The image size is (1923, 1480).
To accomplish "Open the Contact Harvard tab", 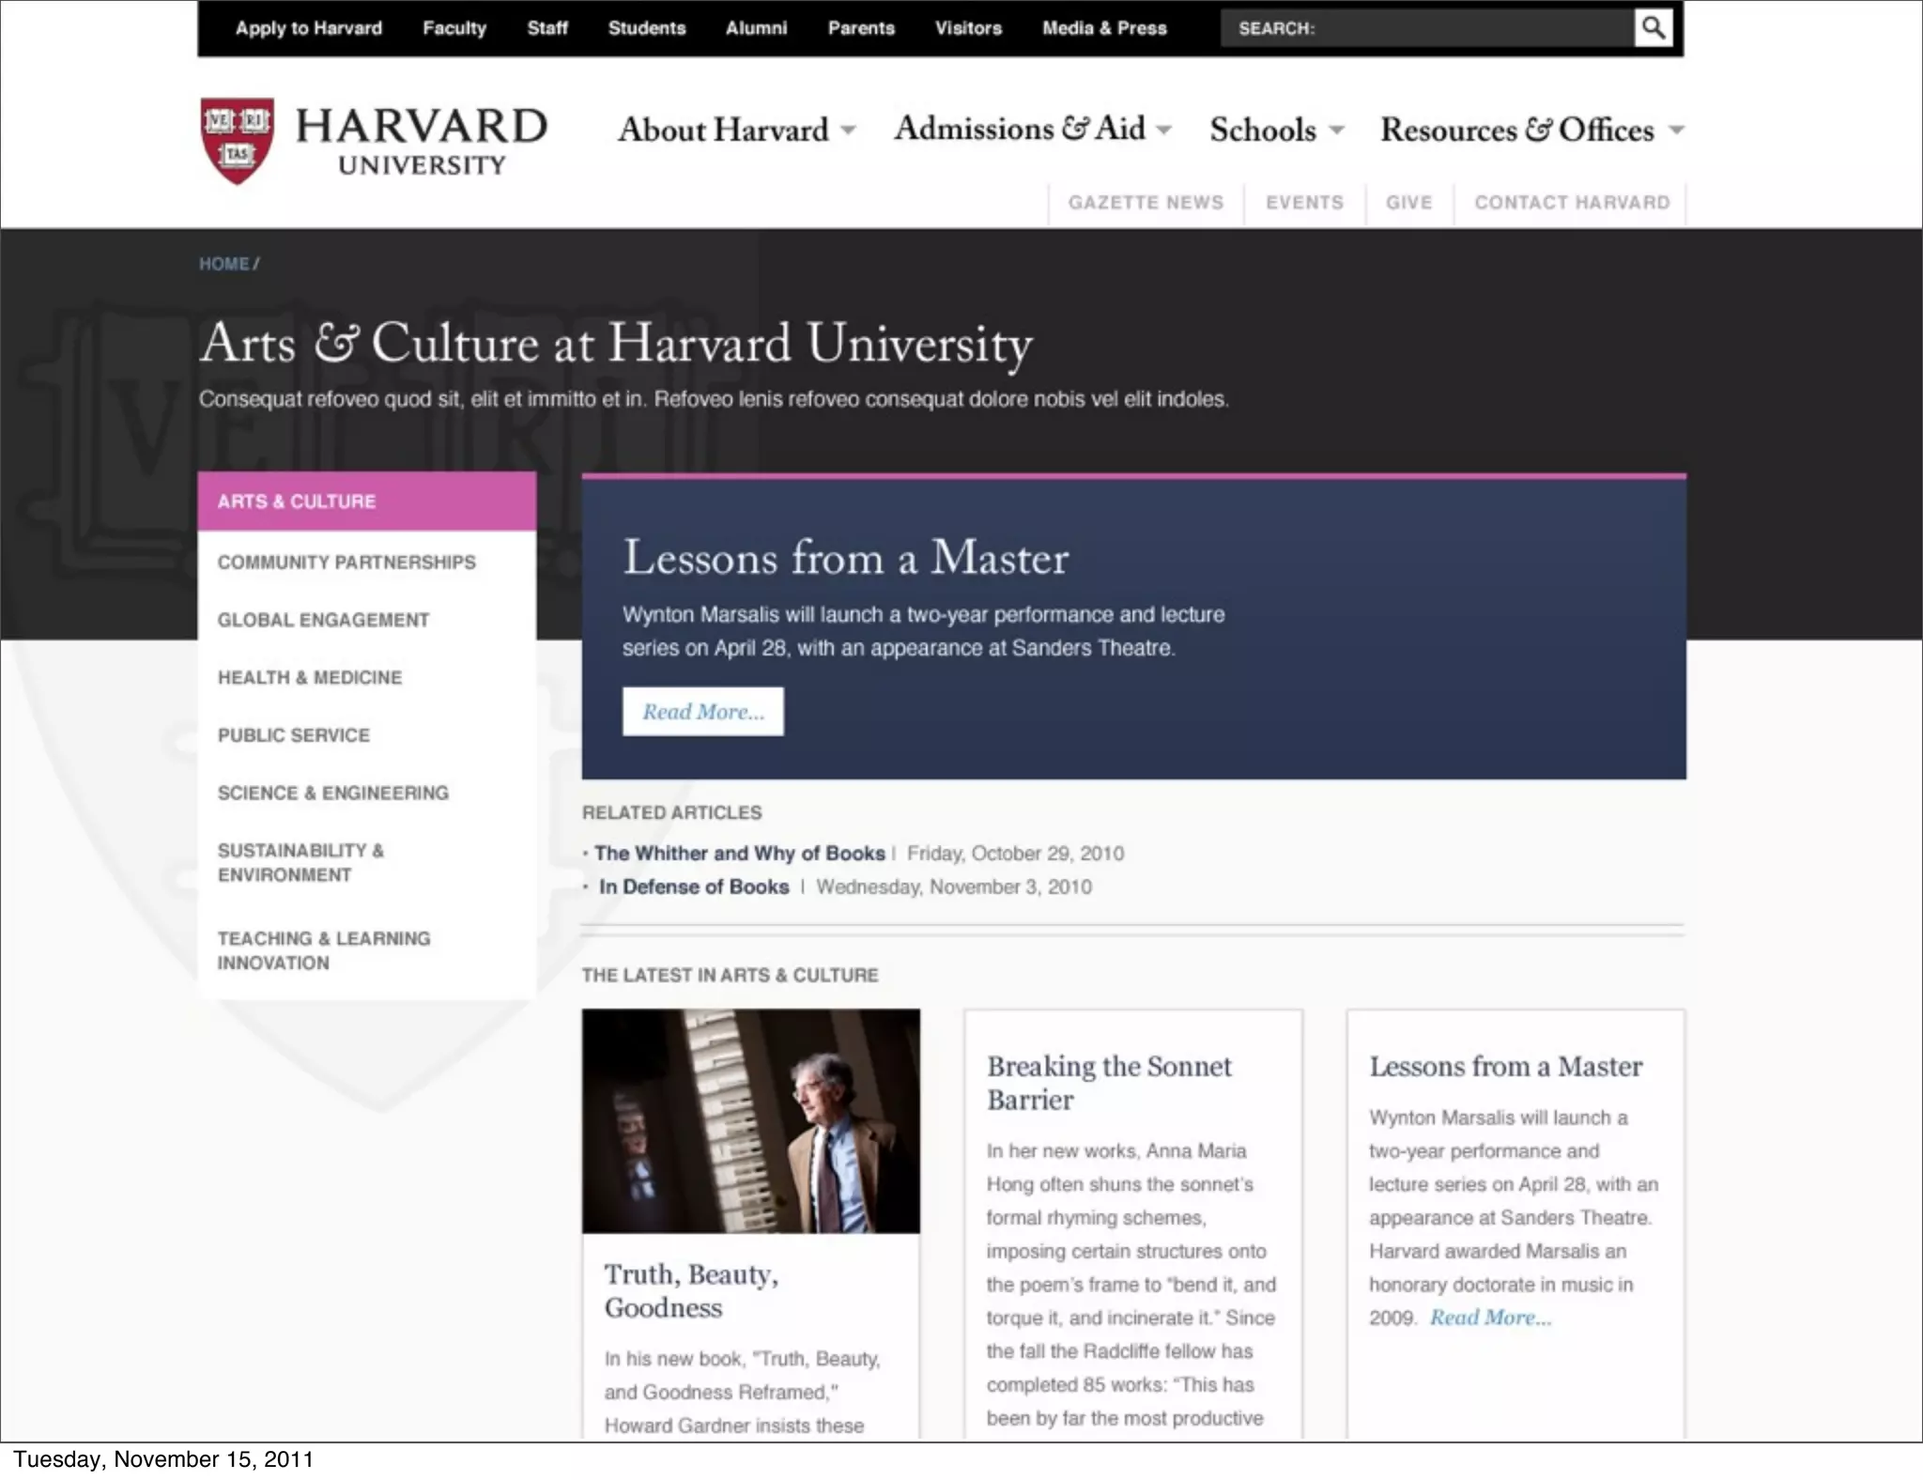I will click(1572, 203).
